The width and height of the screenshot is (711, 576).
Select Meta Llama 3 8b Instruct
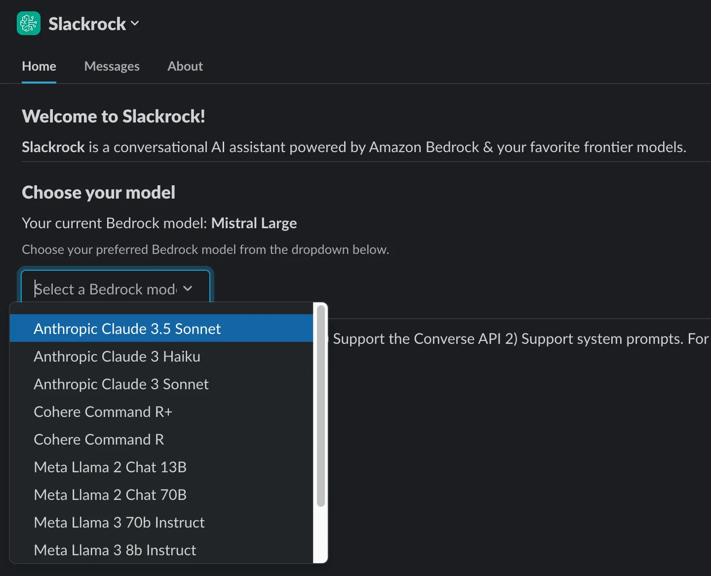pyautogui.click(x=161, y=550)
